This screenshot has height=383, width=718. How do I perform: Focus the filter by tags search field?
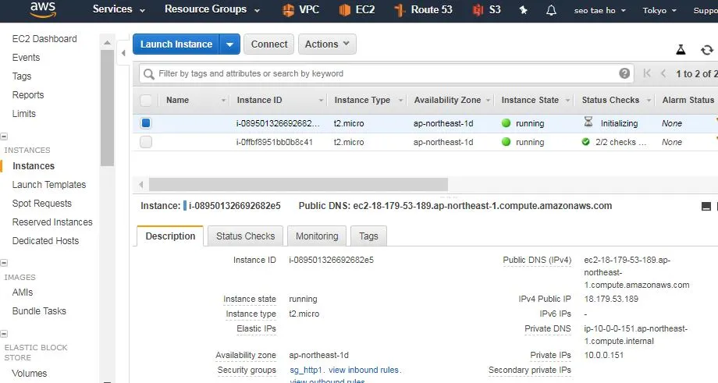(387, 73)
